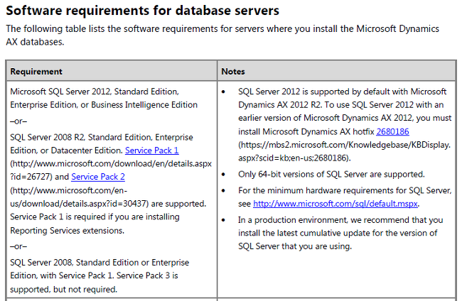The width and height of the screenshot is (462, 301).
Task: Click 'Only 64-bit versions of SQL Server are supported.'
Action: click(331, 174)
